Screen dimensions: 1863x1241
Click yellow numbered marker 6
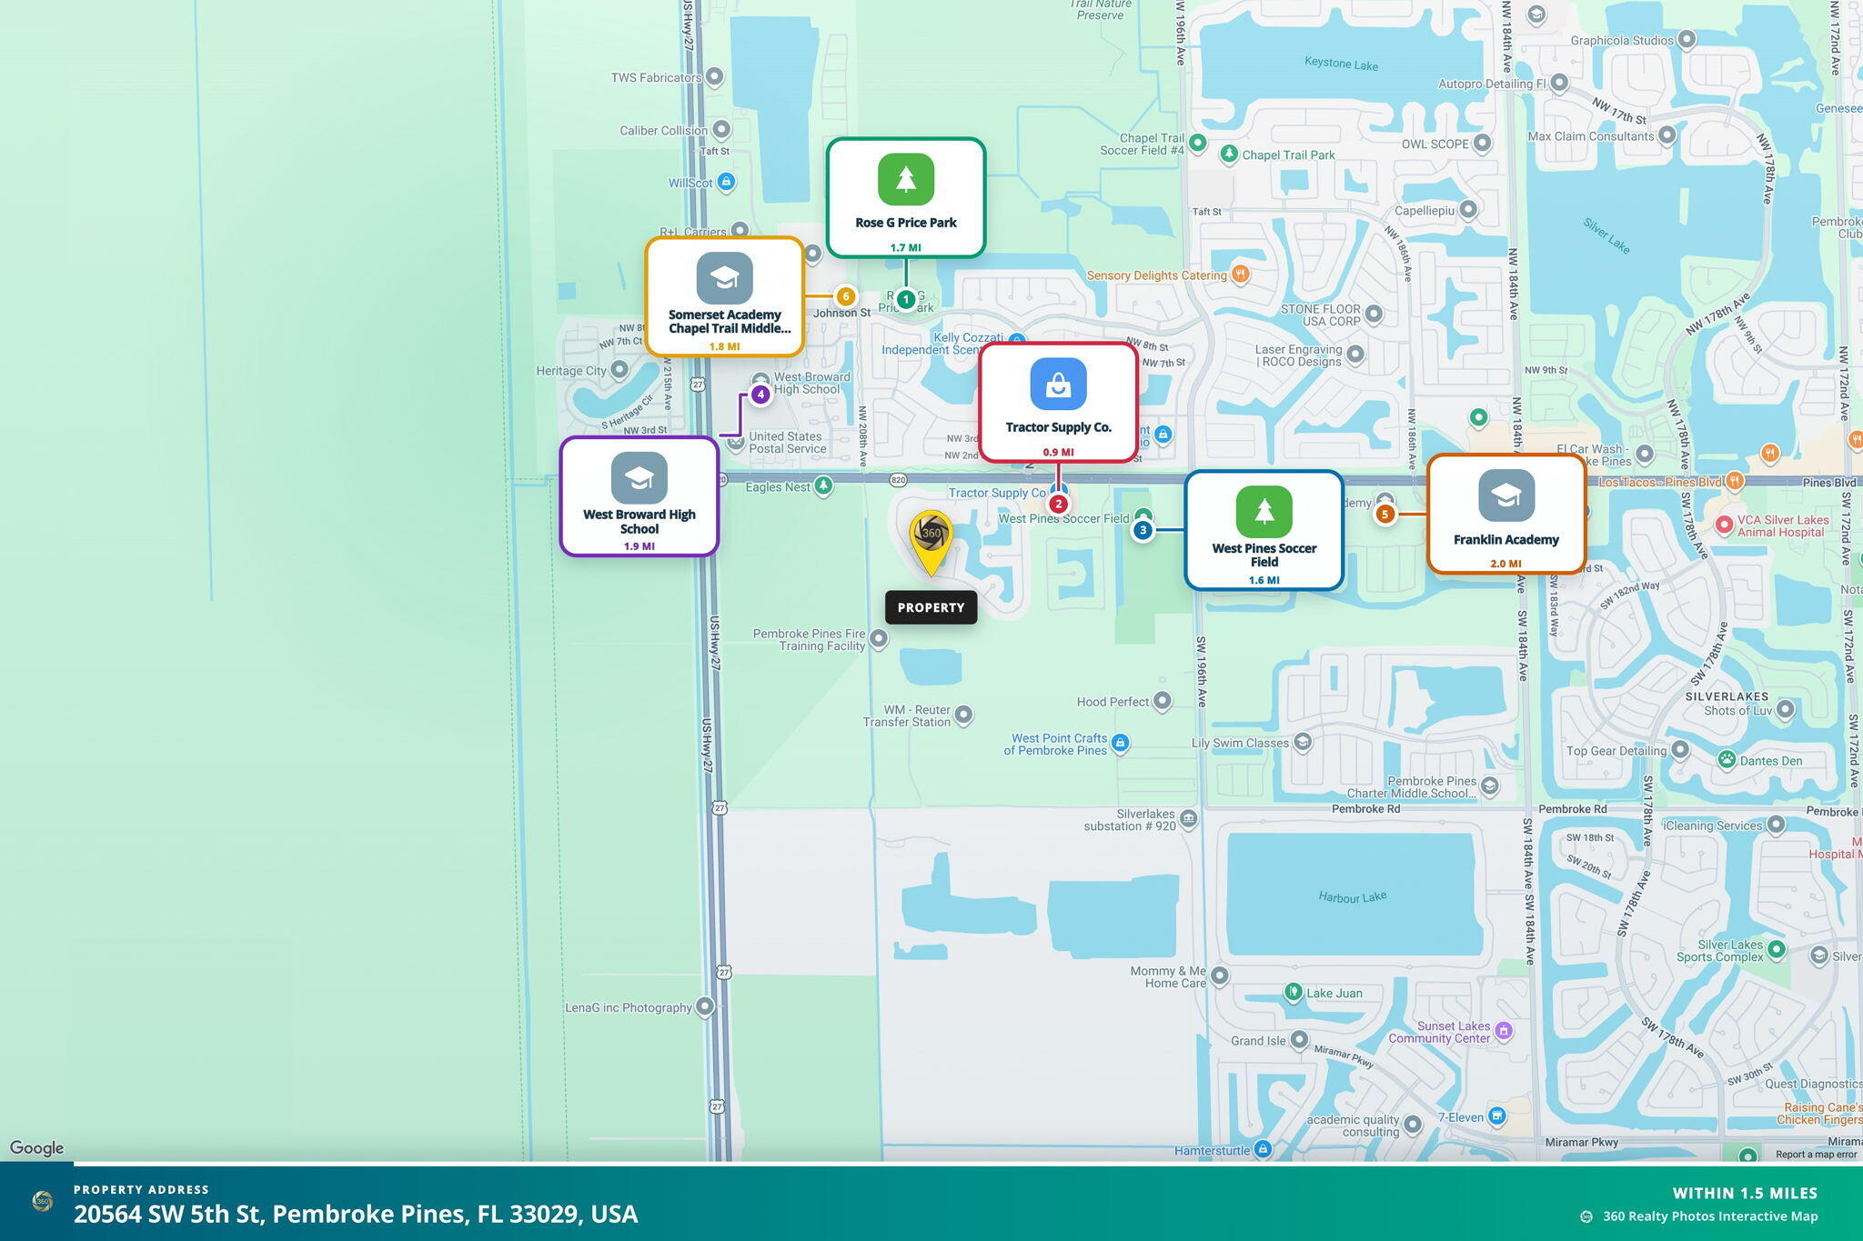click(845, 296)
